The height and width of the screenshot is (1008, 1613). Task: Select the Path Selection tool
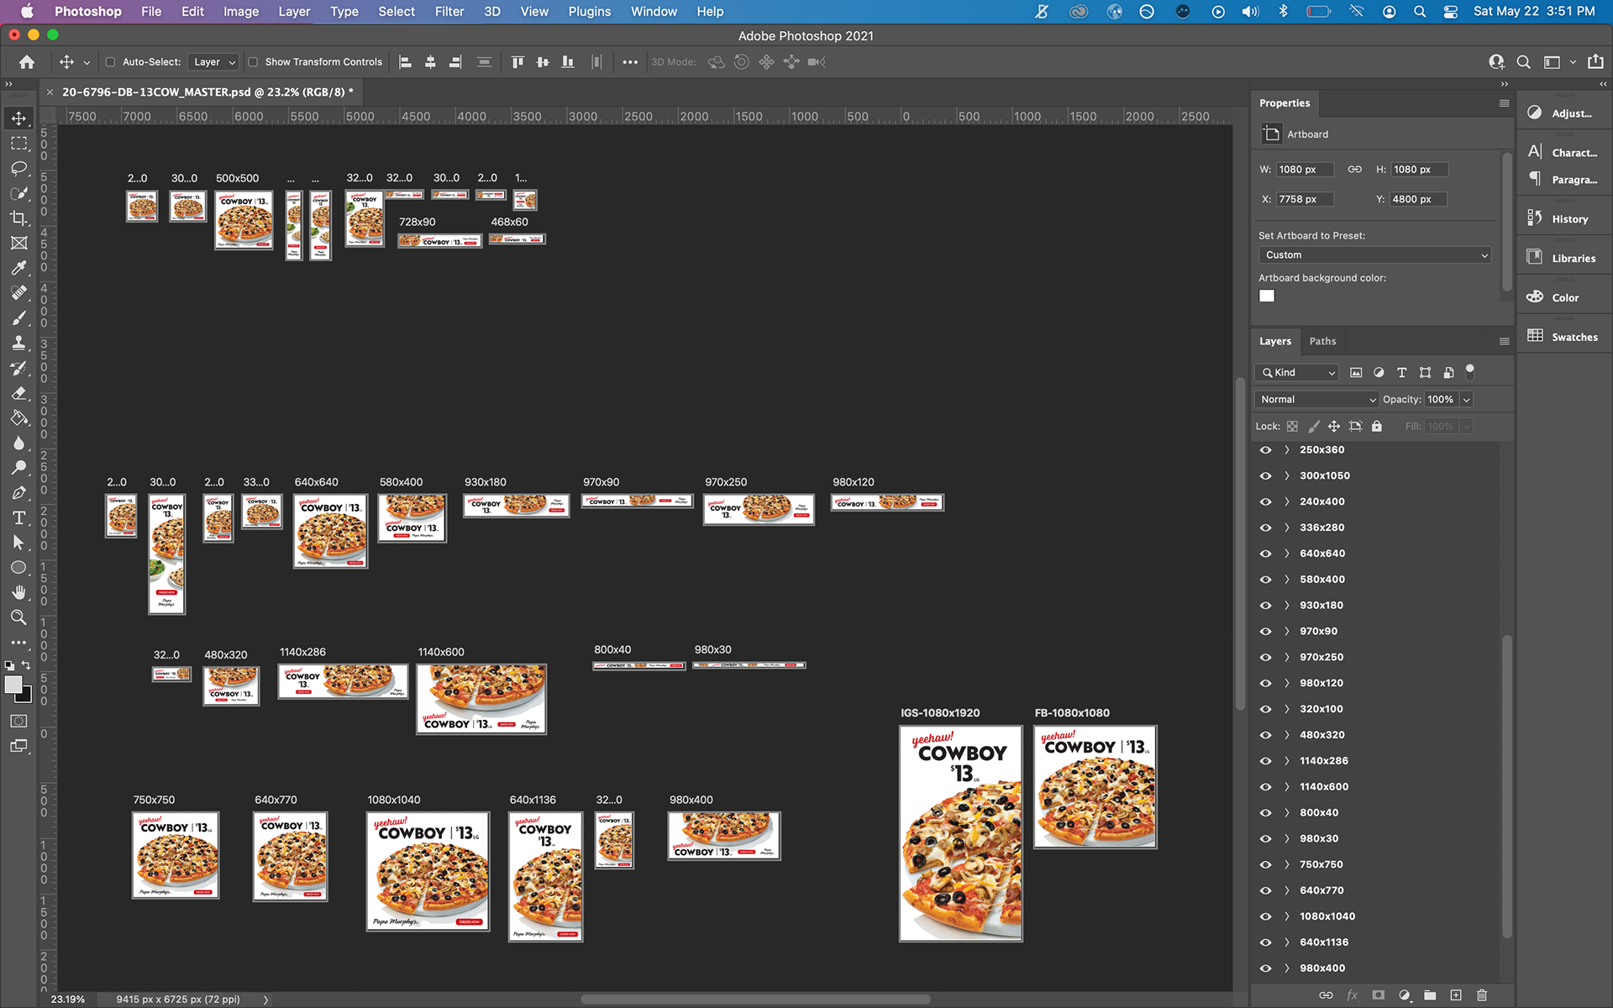[x=18, y=543]
